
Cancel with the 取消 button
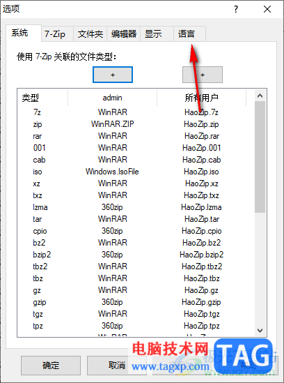coord(117,366)
